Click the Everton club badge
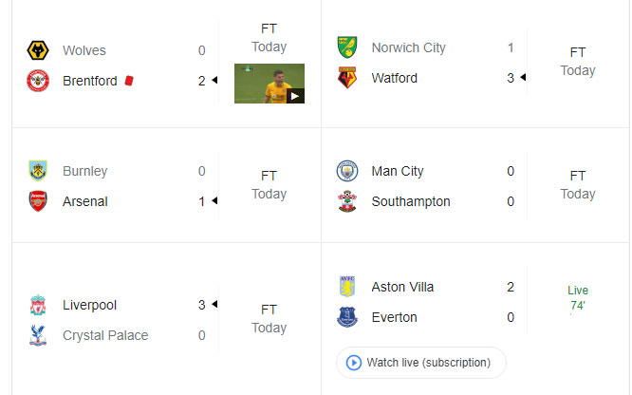 click(347, 317)
